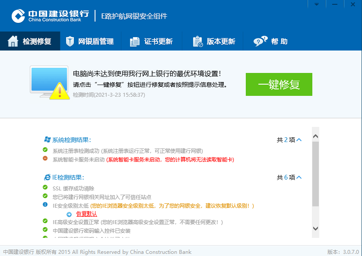This screenshot has width=362, height=256.
Task: Click the E路护航网银安全组件 title text
Action: tap(134, 16)
